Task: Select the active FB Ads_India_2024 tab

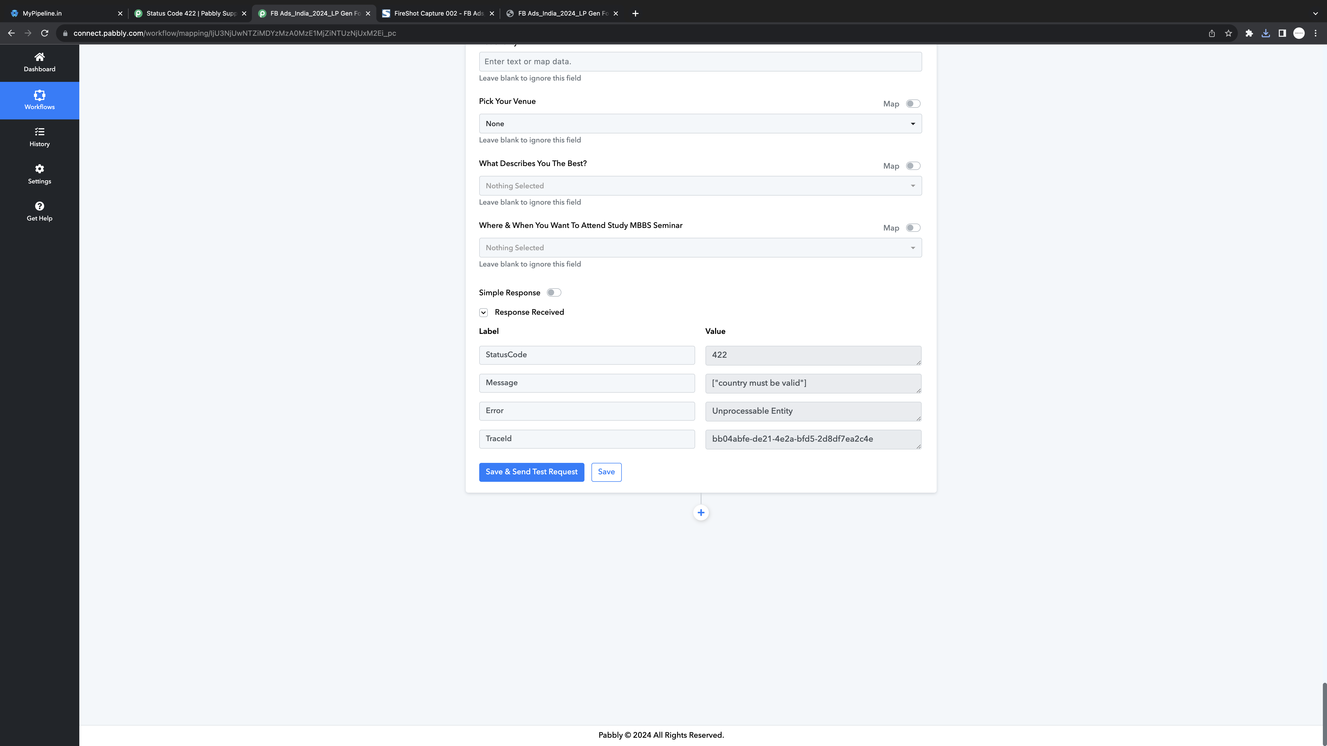Action: click(314, 13)
